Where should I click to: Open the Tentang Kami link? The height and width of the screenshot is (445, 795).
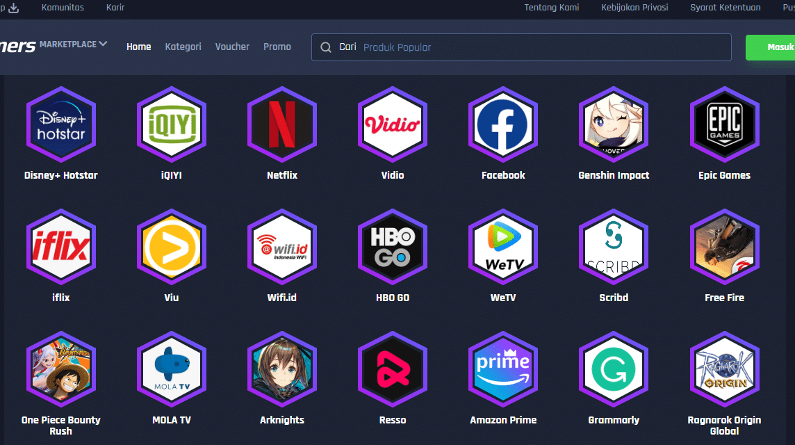[x=552, y=8]
